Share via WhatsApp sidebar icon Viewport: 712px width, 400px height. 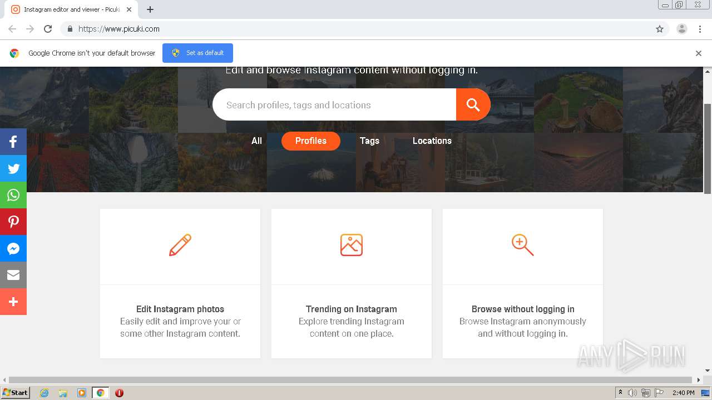pyautogui.click(x=13, y=195)
